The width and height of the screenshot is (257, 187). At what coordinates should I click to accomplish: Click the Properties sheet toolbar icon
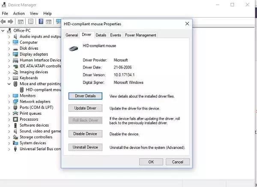coord(31,21)
